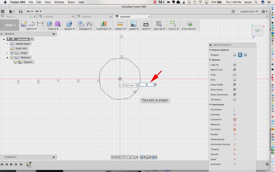Toggle the Sketch Grid checkbox
This screenshot has width=275, height=172.
(x=235, y=70)
